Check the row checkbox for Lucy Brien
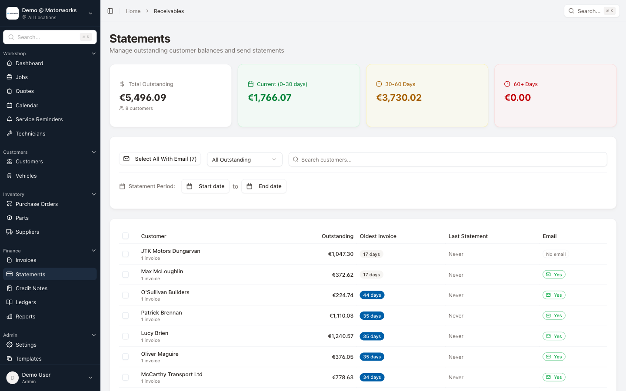Viewport: 626px width, 391px height. point(125,336)
